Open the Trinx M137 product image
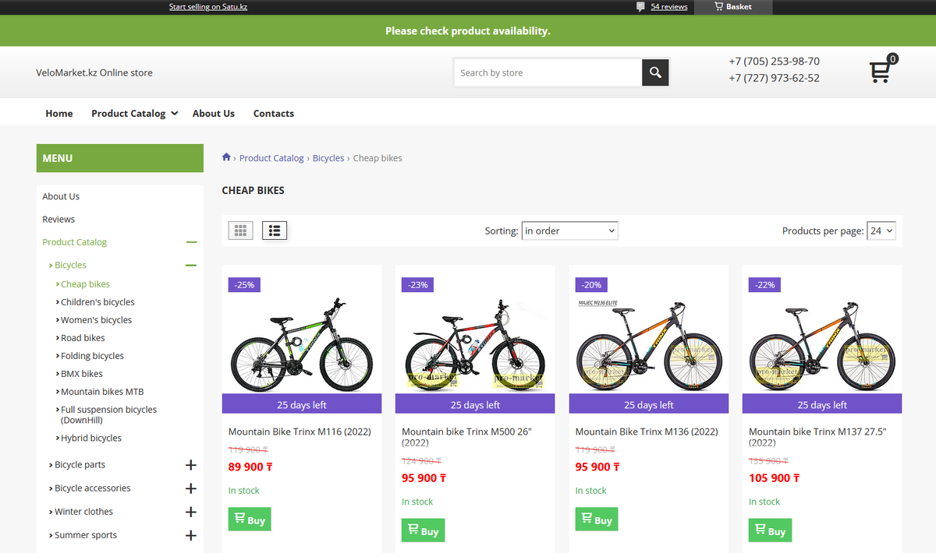 822,343
